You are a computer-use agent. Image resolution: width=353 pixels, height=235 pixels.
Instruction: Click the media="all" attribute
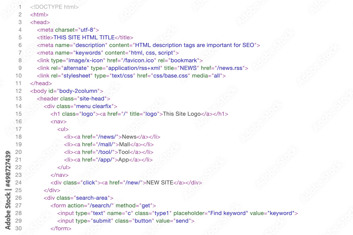207,76
